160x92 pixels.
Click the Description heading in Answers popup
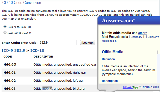pyautogui.click(x=110, y=81)
